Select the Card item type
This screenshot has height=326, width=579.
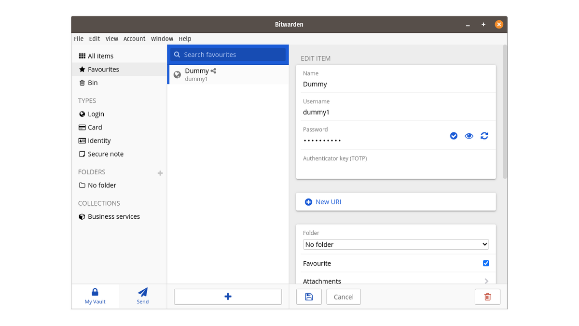95,127
